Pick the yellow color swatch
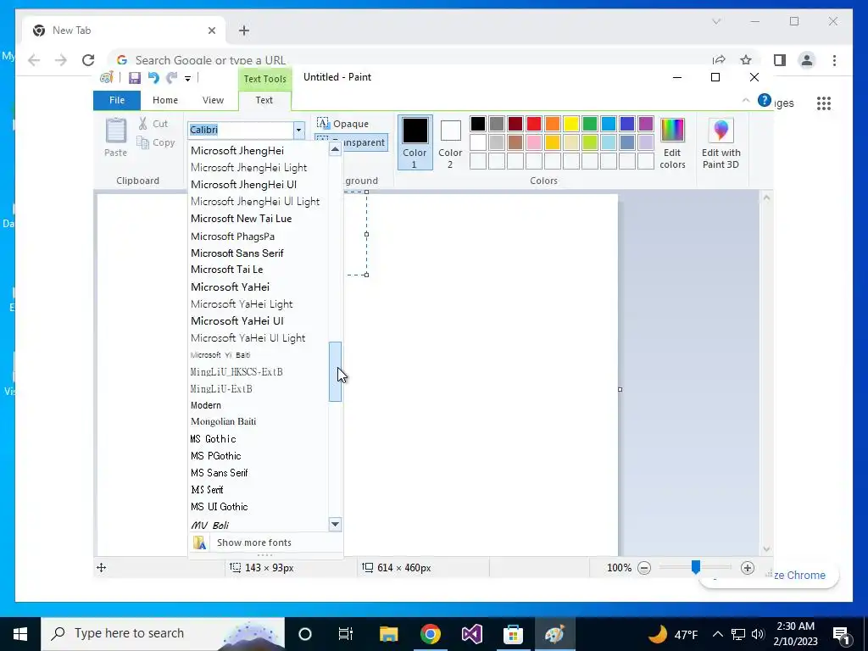 (x=570, y=124)
